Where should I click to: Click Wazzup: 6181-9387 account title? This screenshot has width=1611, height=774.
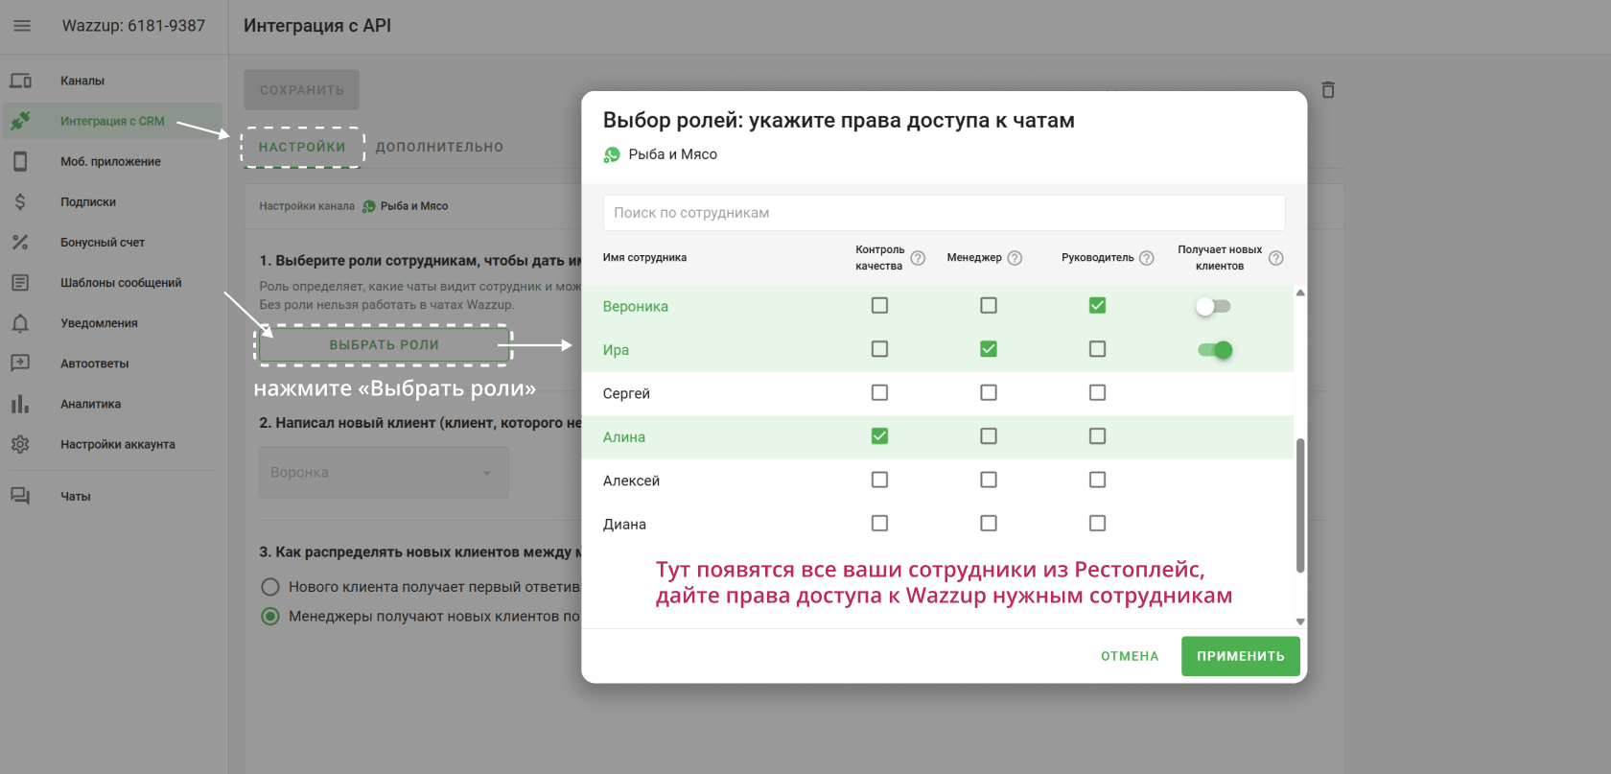click(x=133, y=26)
